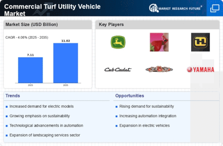Click 'Increased demand for electric models'
The image size is (223, 146).
pos(41,106)
